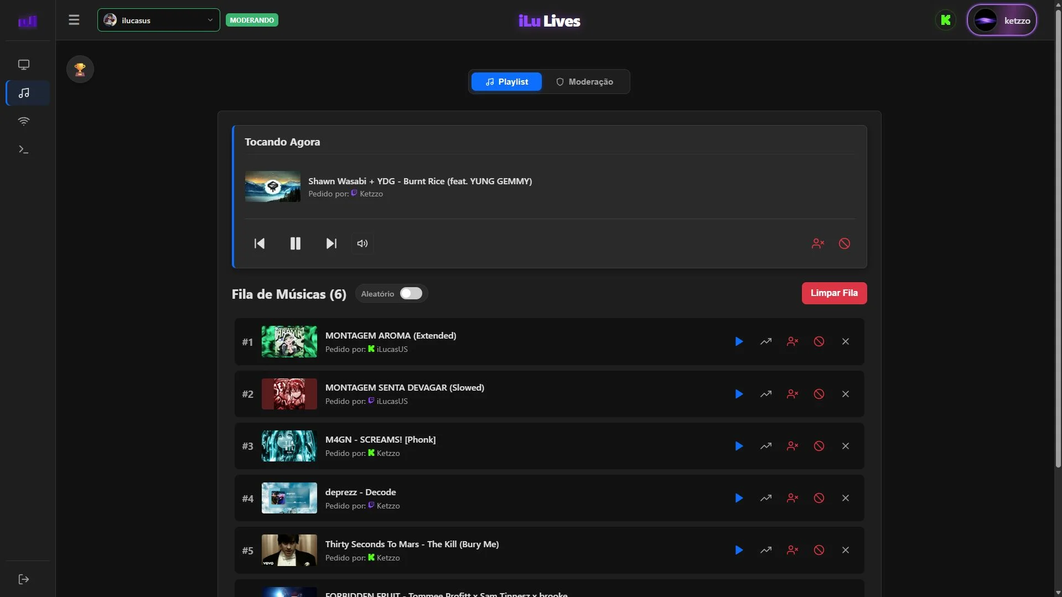Remove MONTAGEM AROMA from the queue
The image size is (1062, 597).
[846, 341]
